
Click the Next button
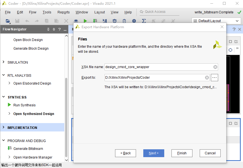point(154,153)
